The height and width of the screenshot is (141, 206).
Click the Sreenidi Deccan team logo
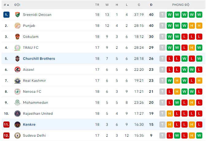[x=17, y=15]
